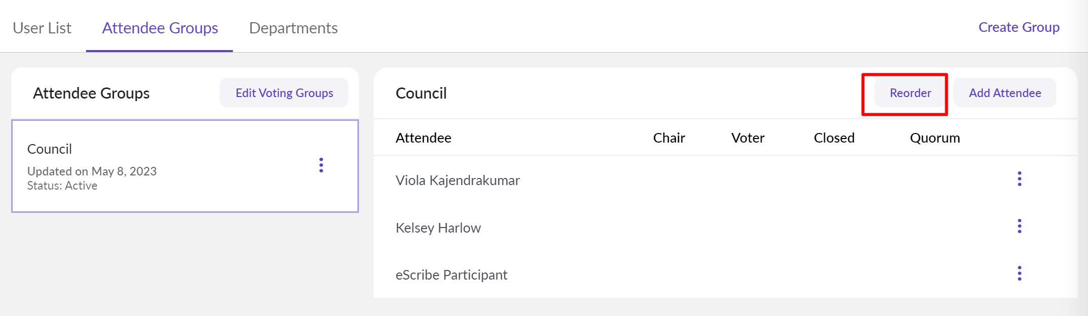Screen dimensions: 1088x316
Task: Click the Quorum column header
Action: 935,138
